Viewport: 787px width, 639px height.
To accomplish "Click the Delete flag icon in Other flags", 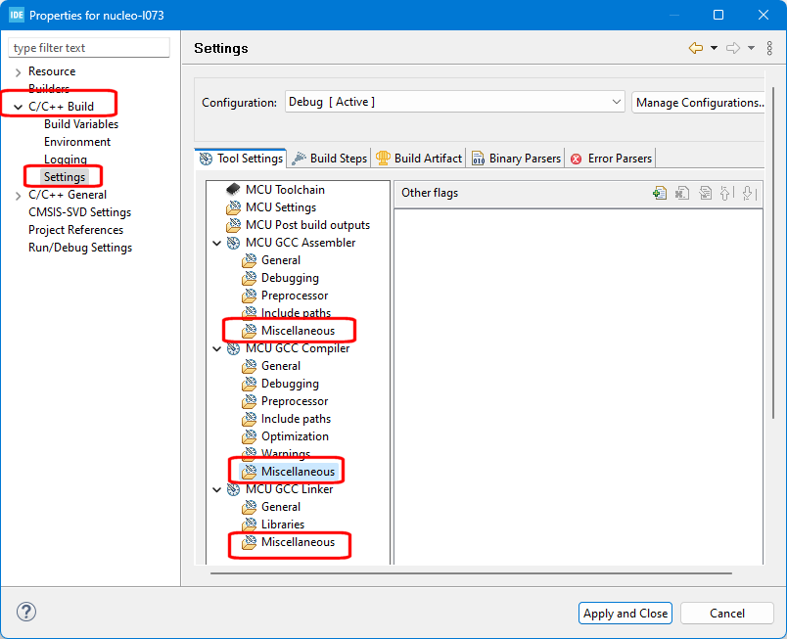I will click(x=682, y=193).
